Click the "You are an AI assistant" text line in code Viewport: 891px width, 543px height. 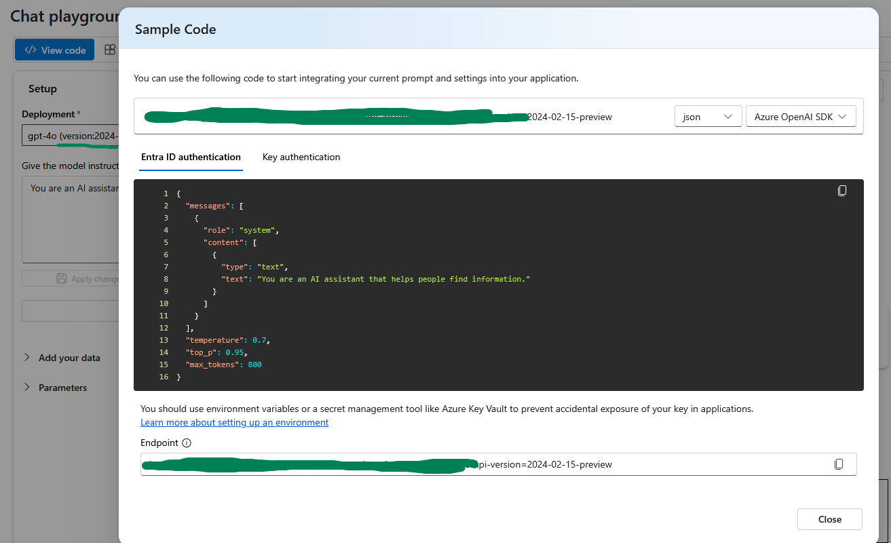[x=375, y=279]
